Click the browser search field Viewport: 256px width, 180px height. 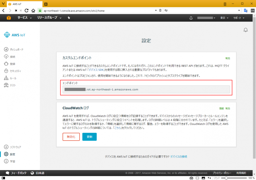(x=203, y=10)
